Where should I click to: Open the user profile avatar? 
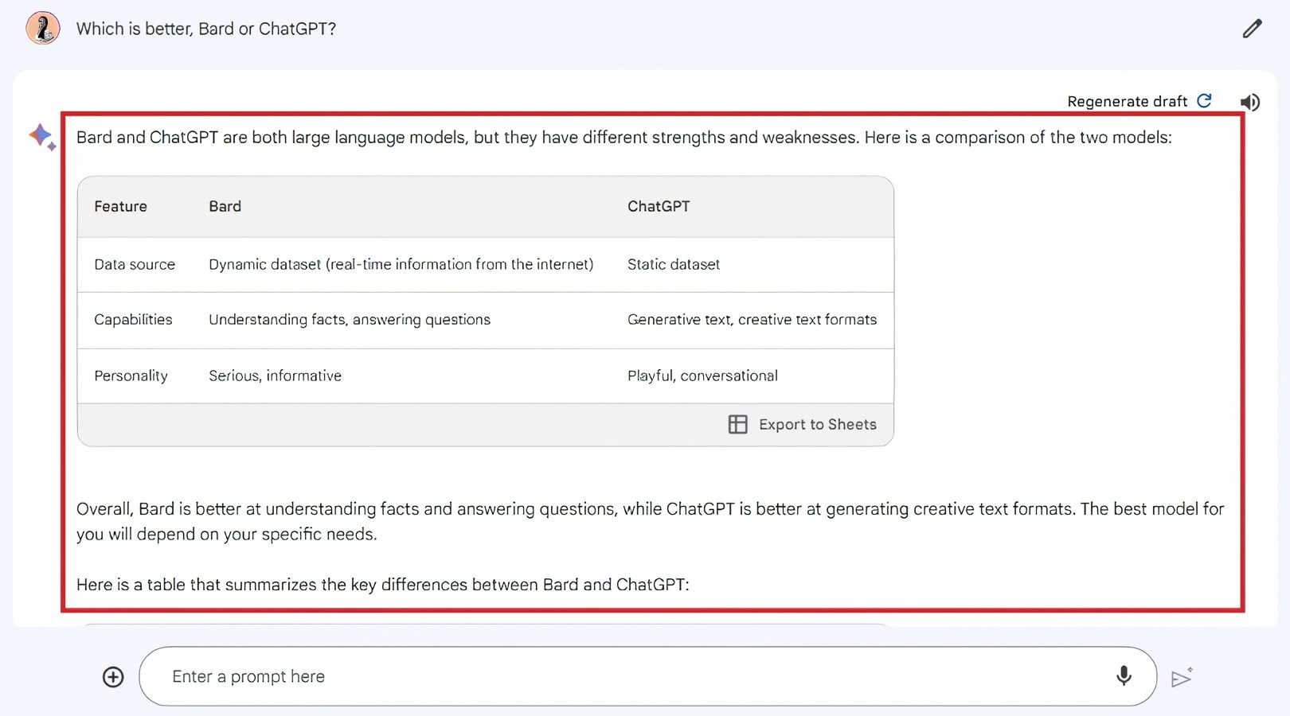(43, 28)
